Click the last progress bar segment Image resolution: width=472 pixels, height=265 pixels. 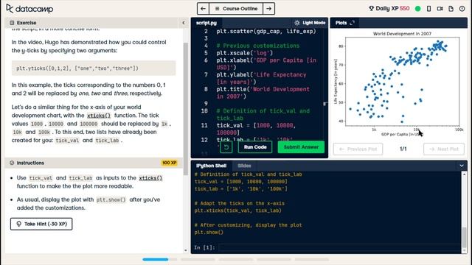311,259
